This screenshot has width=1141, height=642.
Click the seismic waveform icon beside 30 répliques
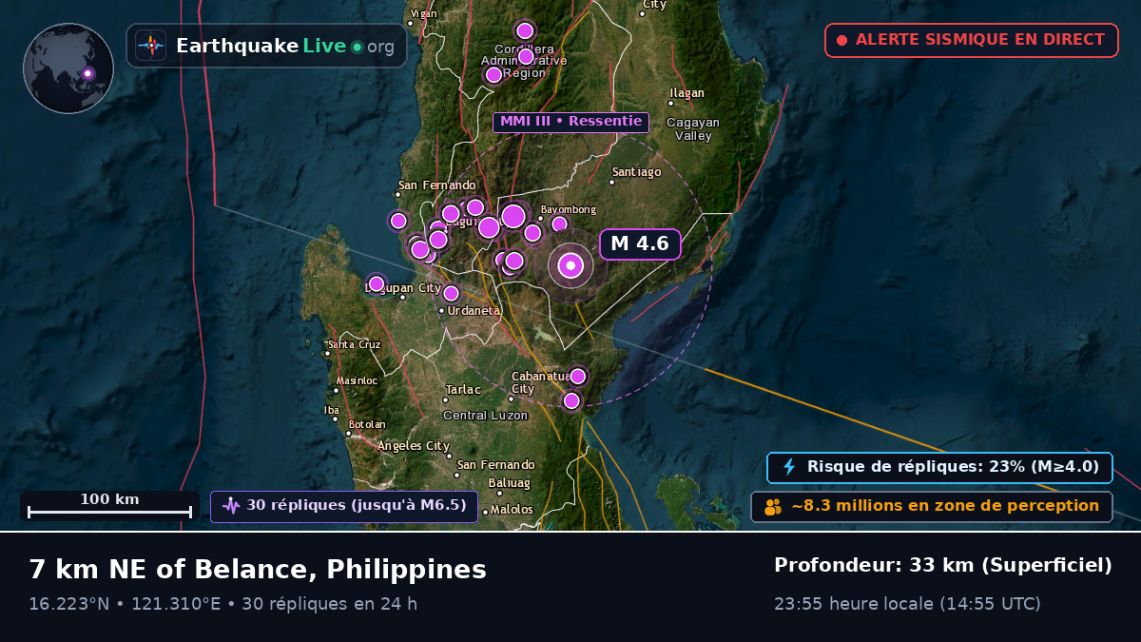[231, 506]
